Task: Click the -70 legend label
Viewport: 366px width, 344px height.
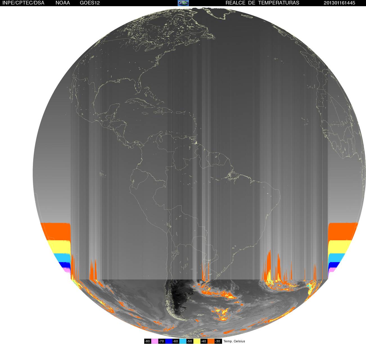Action: (x=161, y=341)
